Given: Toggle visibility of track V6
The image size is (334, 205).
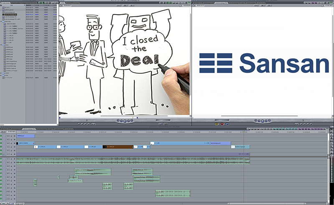Looking at the screenshot, I should 1,136.
